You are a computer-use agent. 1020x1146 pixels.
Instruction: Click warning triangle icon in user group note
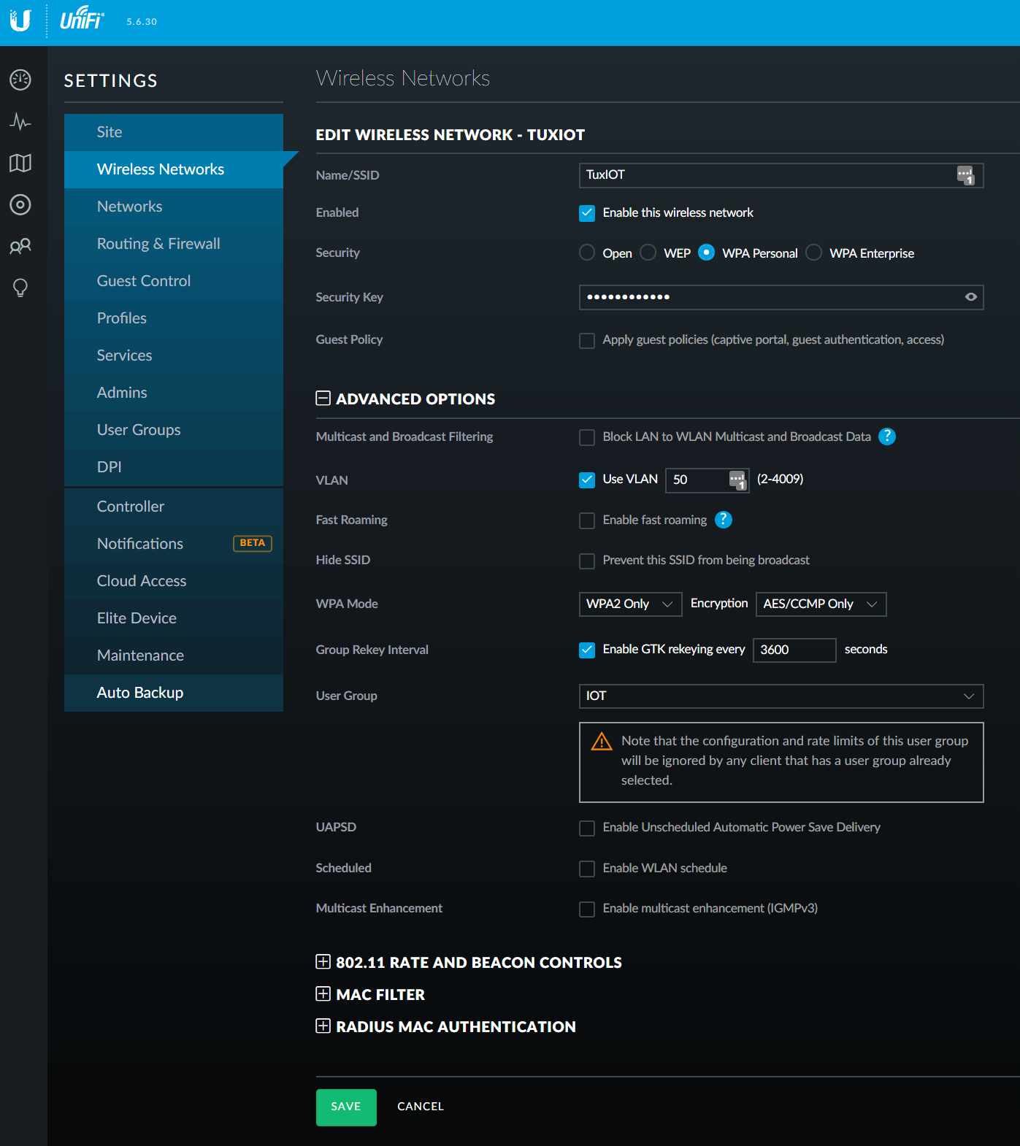(x=602, y=742)
